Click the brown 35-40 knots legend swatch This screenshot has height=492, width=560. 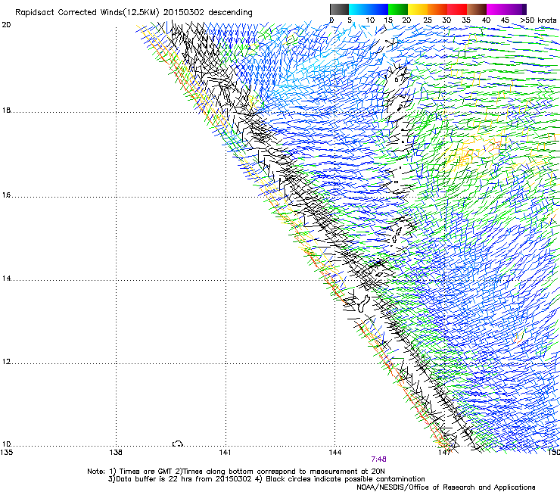[477, 9]
